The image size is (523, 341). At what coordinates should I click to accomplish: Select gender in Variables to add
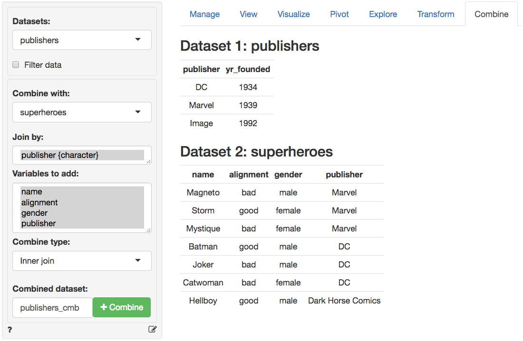click(x=34, y=213)
